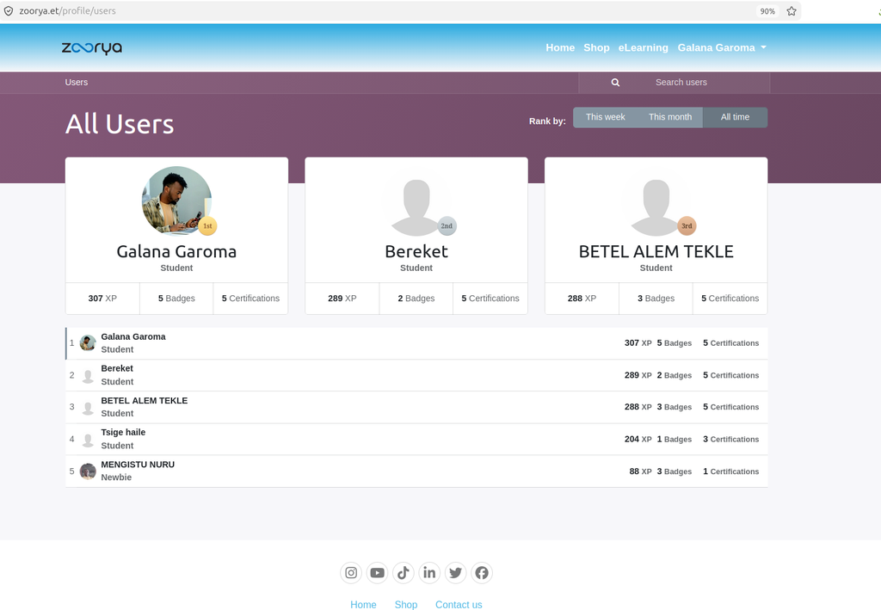
Task: Click 1 Certifications in MENGISTU NURU row
Action: 730,471
